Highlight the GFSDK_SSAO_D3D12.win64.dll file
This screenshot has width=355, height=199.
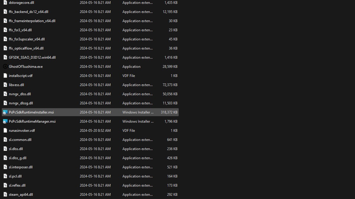tap(32, 57)
